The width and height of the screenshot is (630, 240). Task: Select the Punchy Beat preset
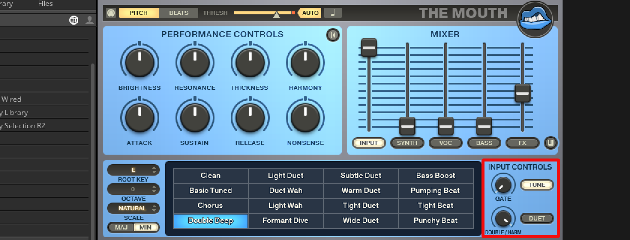click(436, 221)
